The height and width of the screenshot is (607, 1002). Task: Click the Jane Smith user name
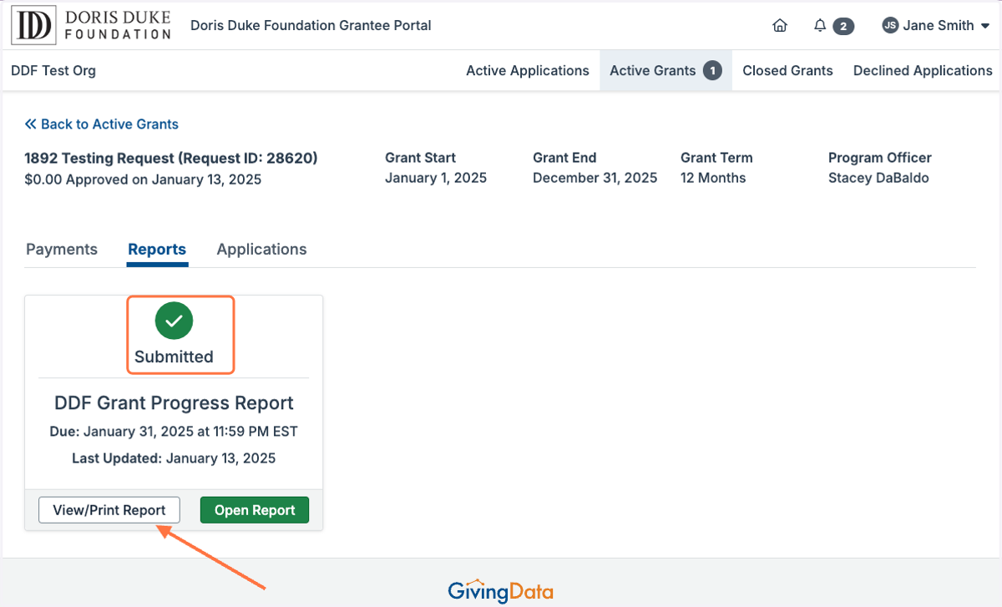pos(939,26)
